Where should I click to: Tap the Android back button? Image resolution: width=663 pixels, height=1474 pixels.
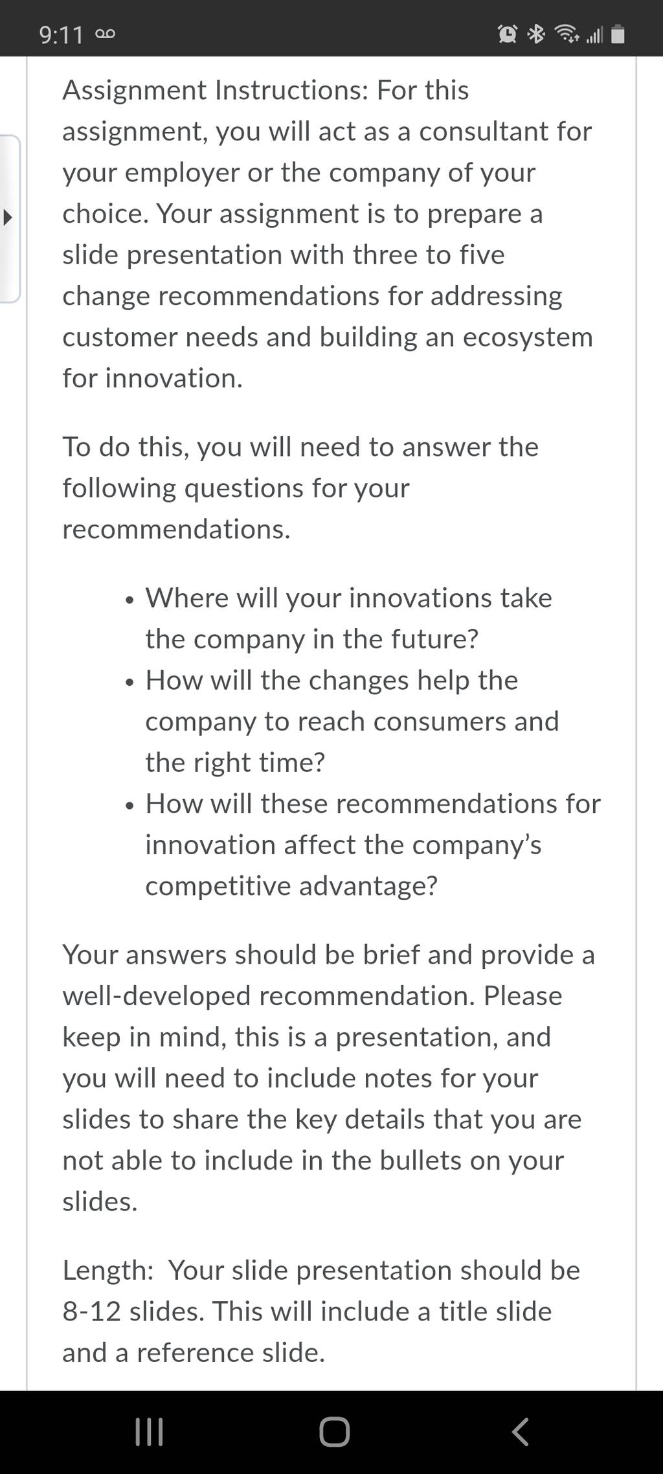click(520, 1431)
